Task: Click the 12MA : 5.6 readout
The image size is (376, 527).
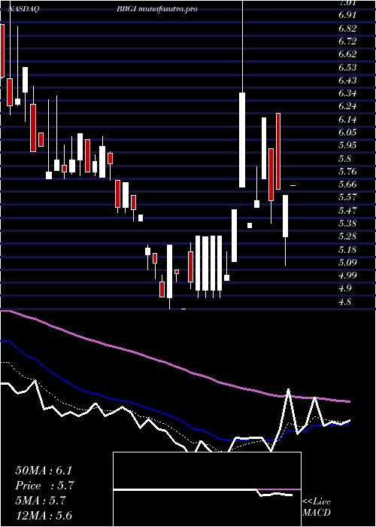Action: [x=44, y=516]
